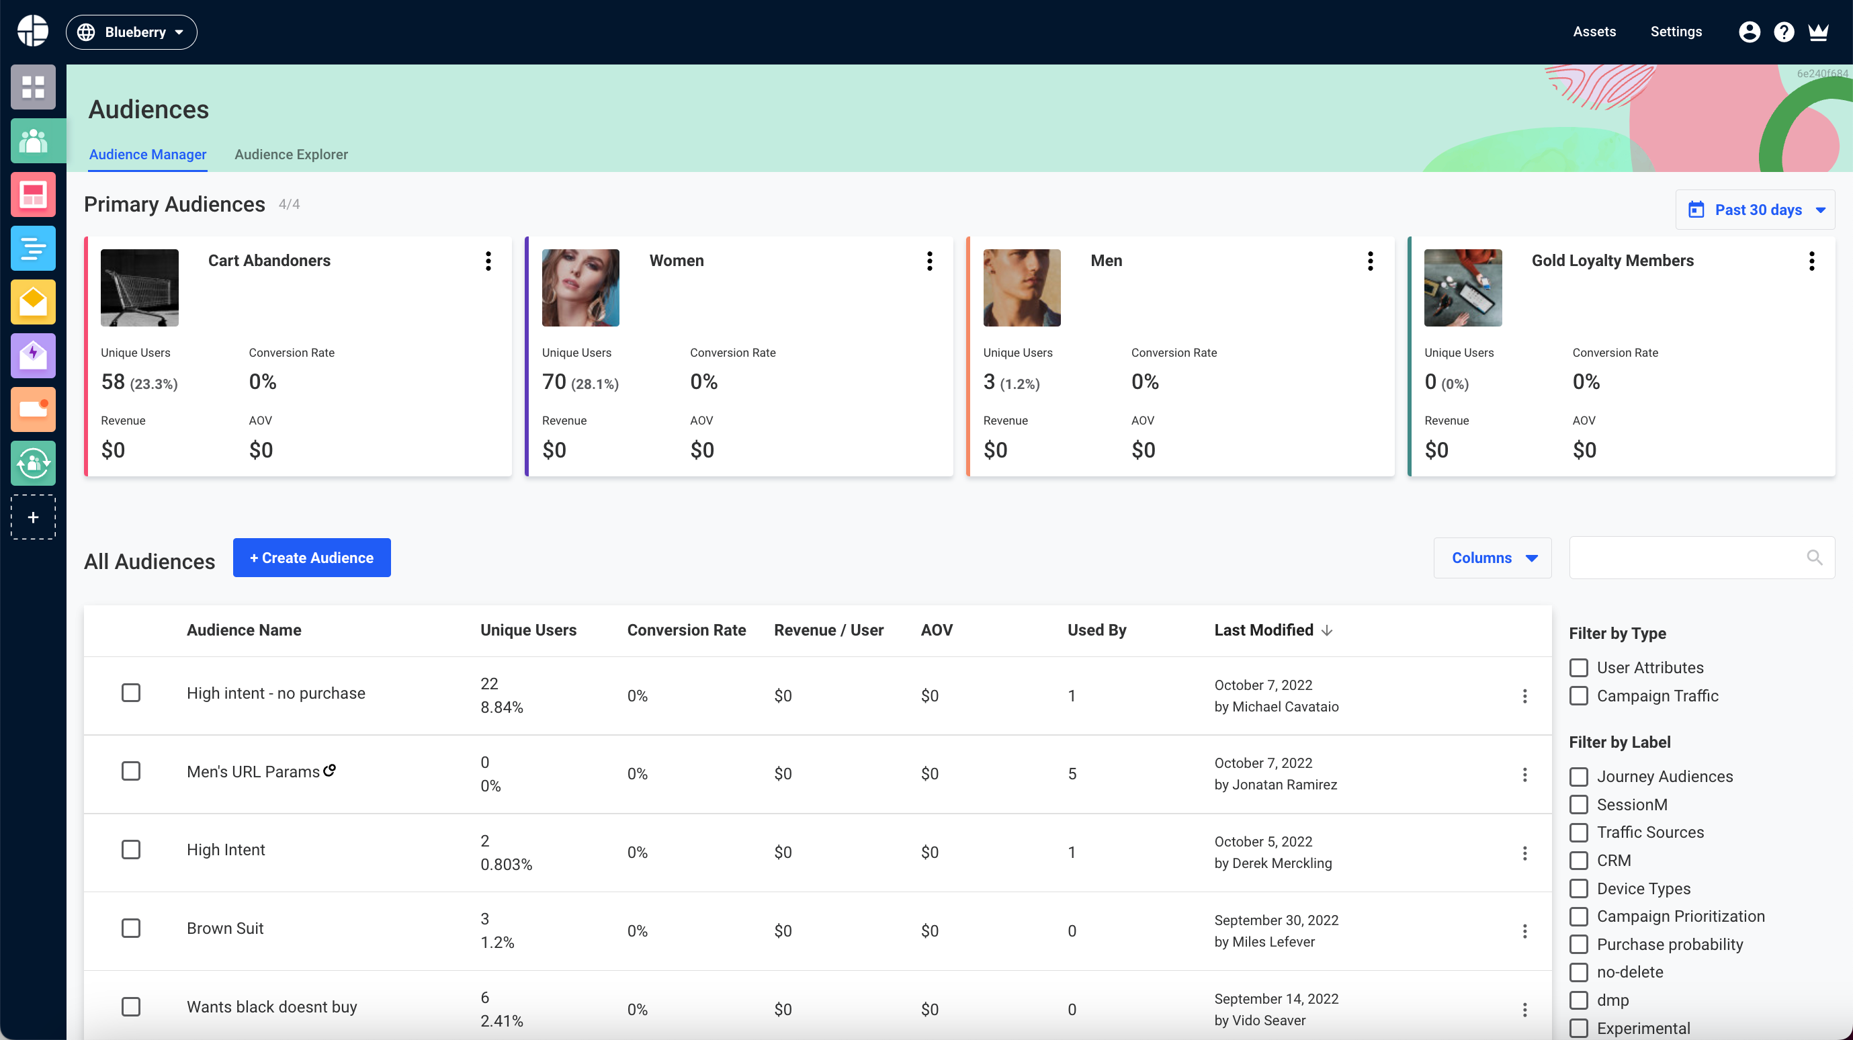Expand the Columns dropdown
The image size is (1853, 1040).
(x=1493, y=558)
